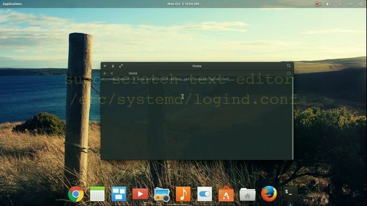Launch Google Chrome from the dock
Screen dimensions: 367x206
click(76, 194)
